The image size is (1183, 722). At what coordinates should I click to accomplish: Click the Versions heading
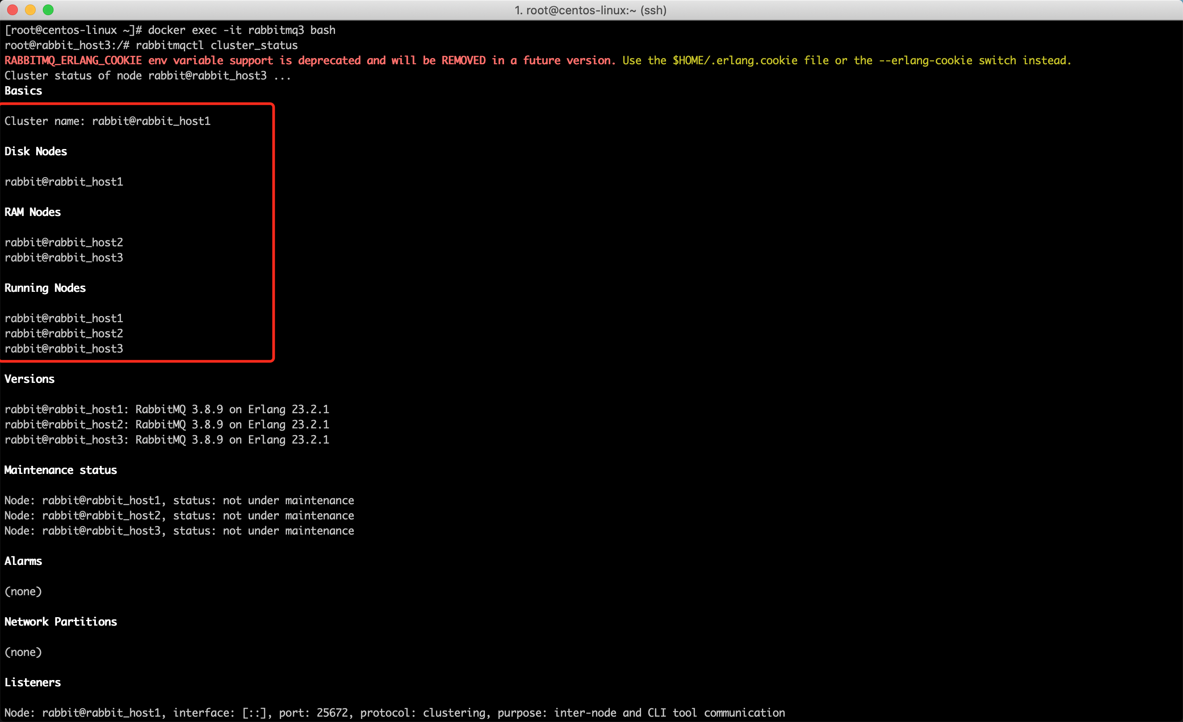29,379
